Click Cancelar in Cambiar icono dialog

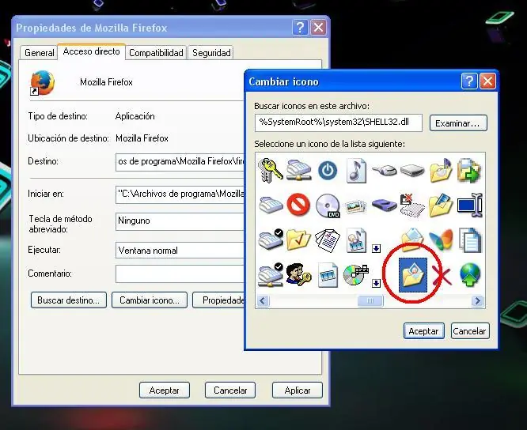[x=469, y=331]
